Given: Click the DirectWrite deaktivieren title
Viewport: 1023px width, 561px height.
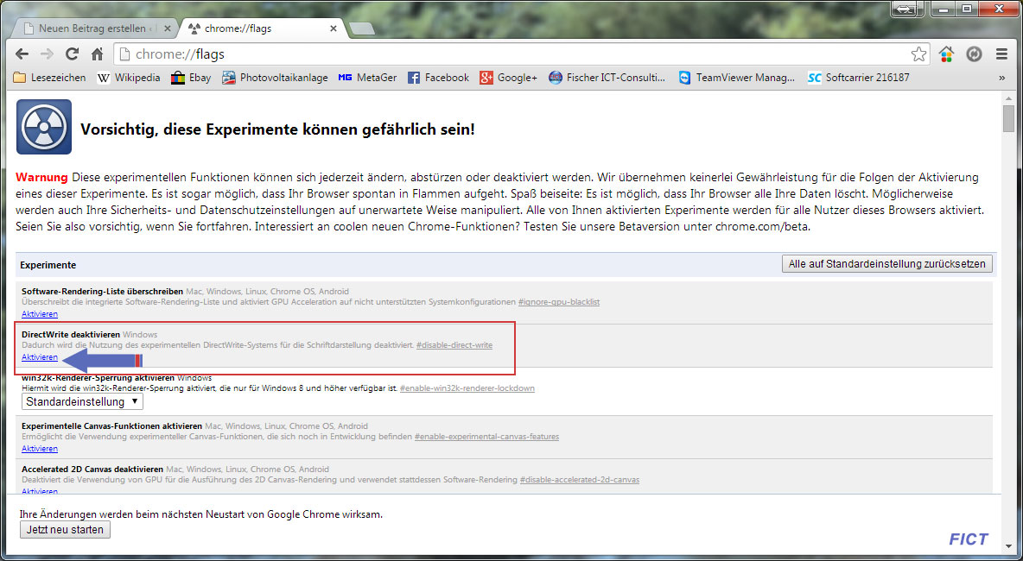Looking at the screenshot, I should point(71,334).
